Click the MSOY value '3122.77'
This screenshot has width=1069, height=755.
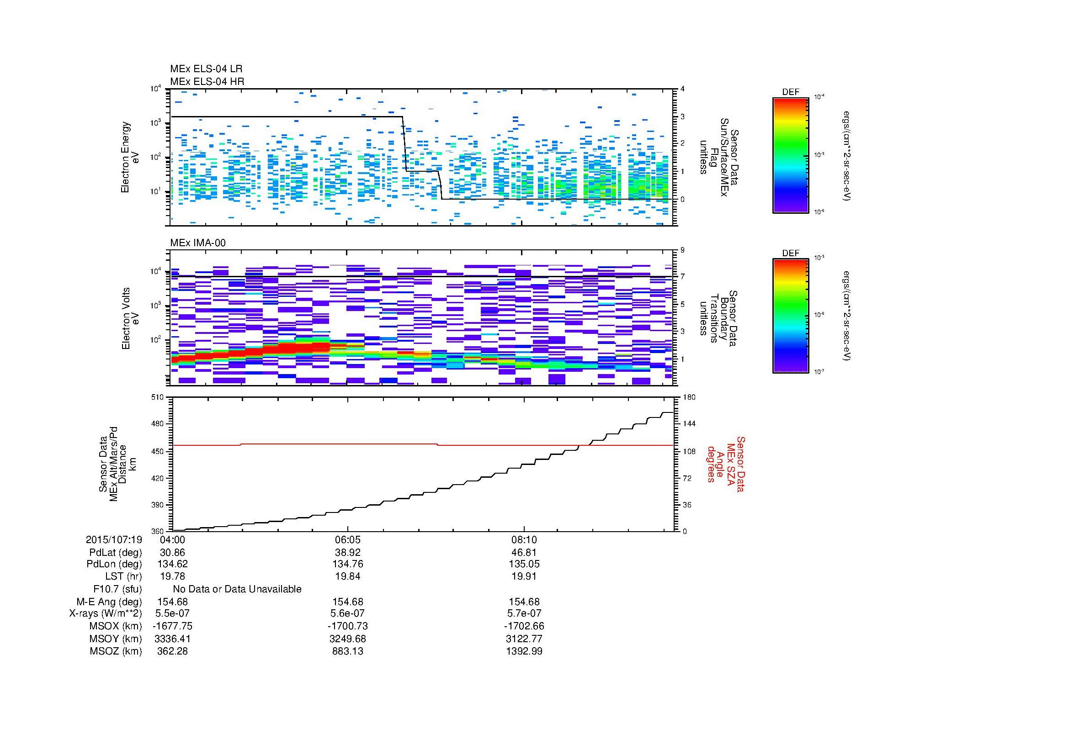pyautogui.click(x=524, y=639)
